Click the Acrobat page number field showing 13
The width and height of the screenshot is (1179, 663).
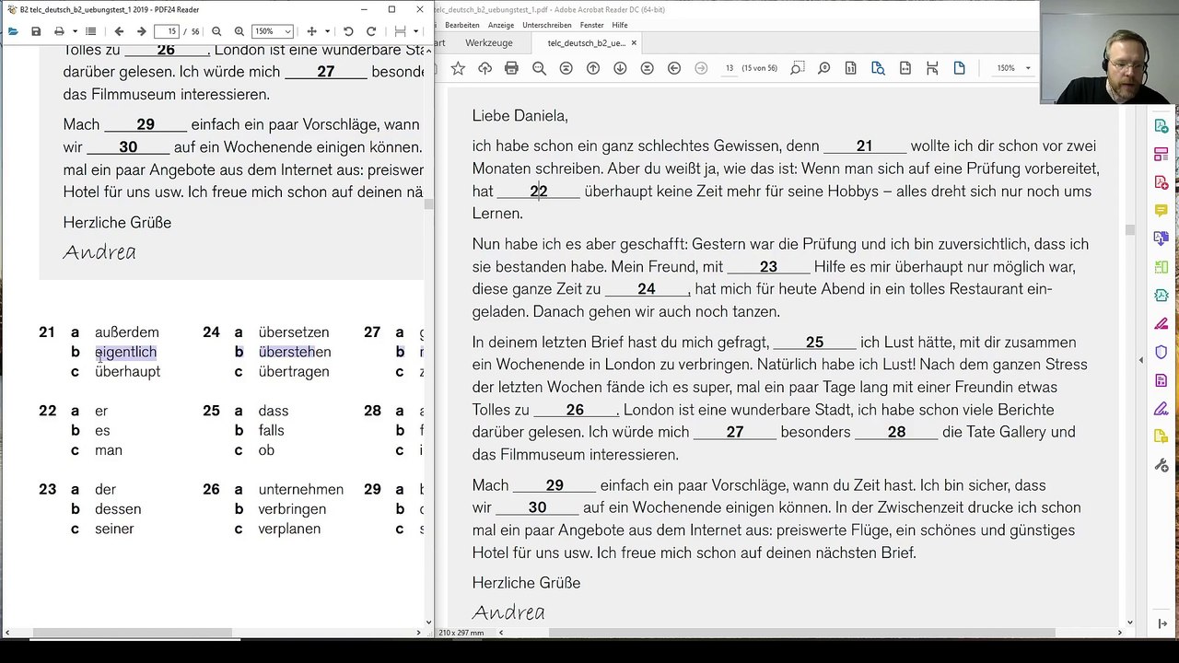tap(729, 68)
